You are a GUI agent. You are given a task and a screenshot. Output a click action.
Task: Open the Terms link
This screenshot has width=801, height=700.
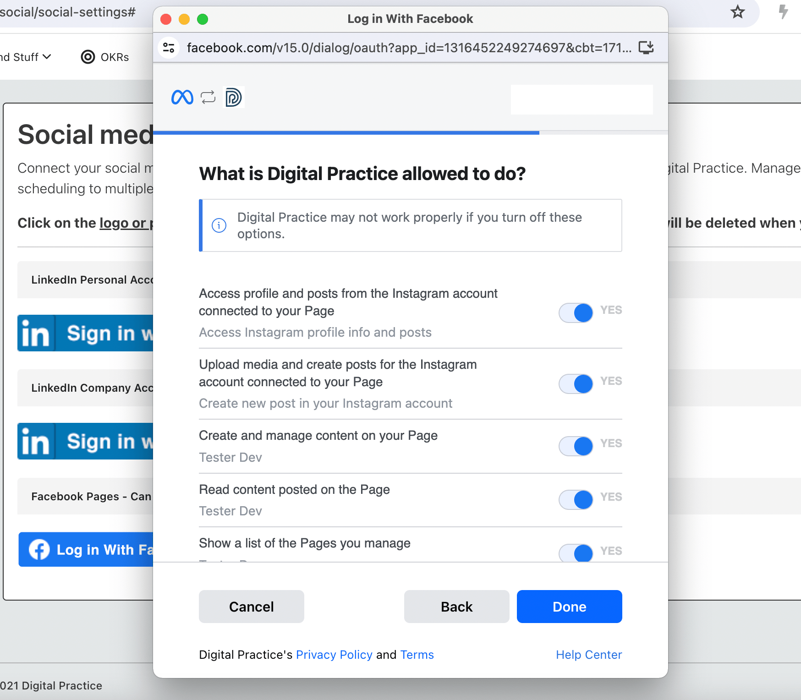point(417,655)
